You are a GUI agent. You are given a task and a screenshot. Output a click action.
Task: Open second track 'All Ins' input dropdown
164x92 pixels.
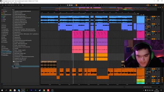pos(148,24)
